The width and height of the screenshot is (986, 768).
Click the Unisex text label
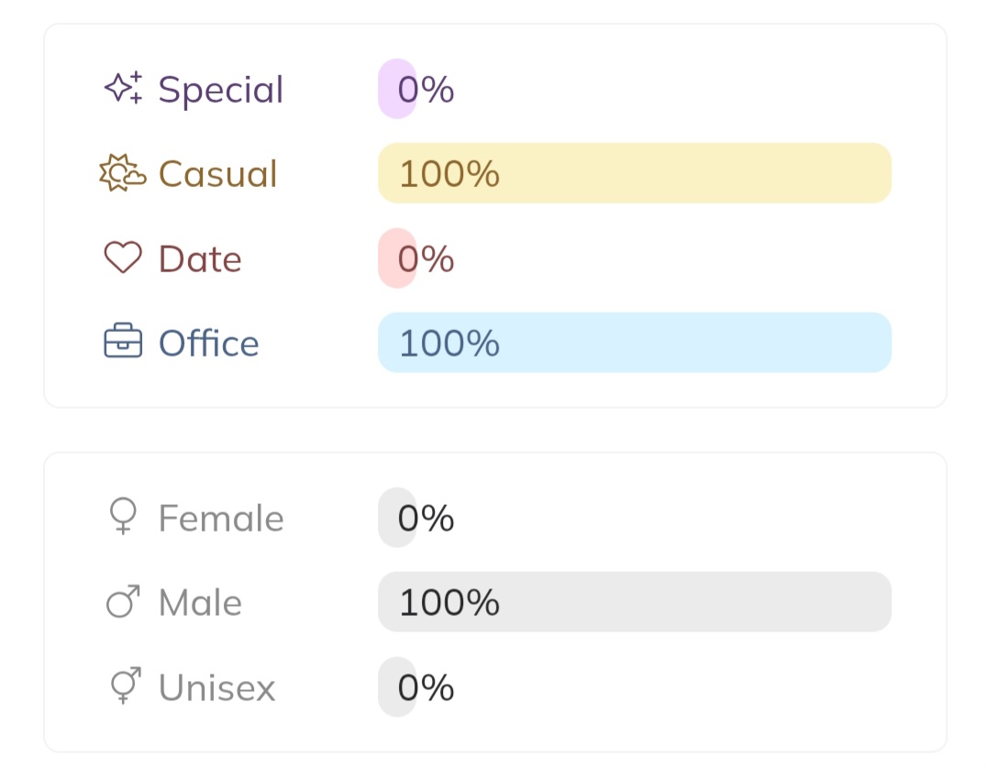[x=216, y=688]
